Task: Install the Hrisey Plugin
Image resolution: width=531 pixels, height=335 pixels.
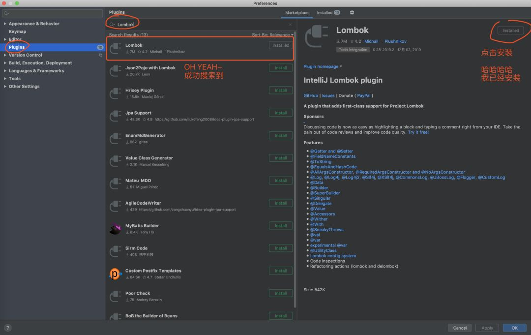Action: (x=281, y=91)
